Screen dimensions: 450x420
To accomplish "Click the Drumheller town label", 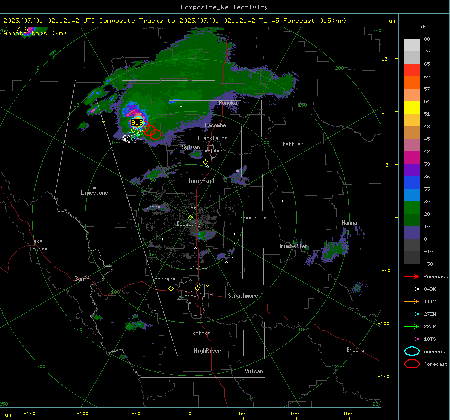I will [x=292, y=246].
